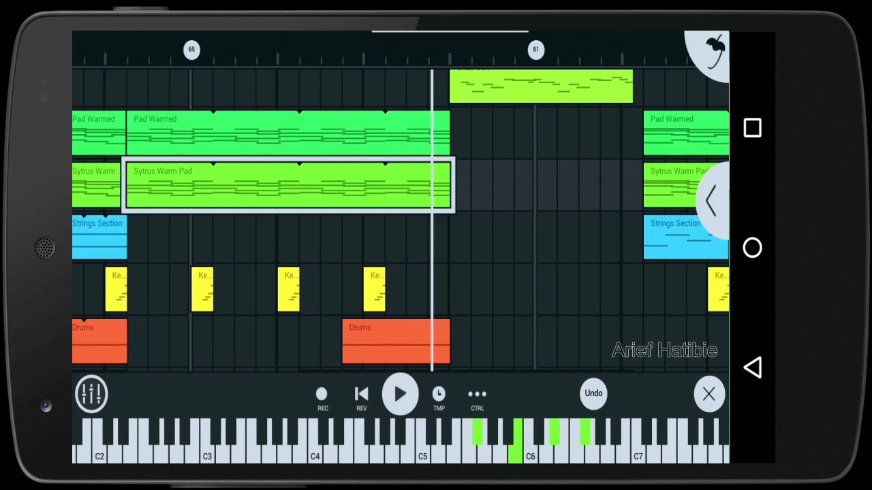
Task: Open the TMP tempo clock
Action: coord(439,398)
